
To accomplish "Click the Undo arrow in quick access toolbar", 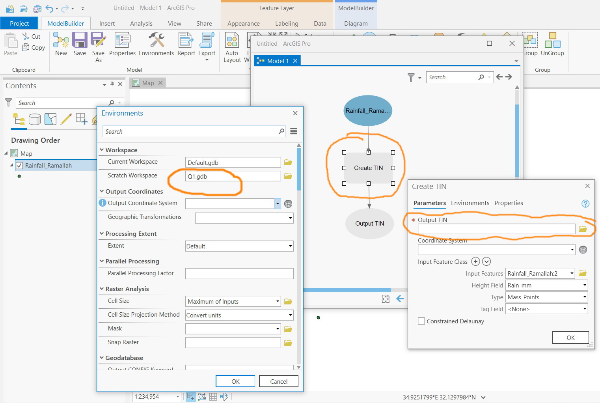I will [49, 8].
